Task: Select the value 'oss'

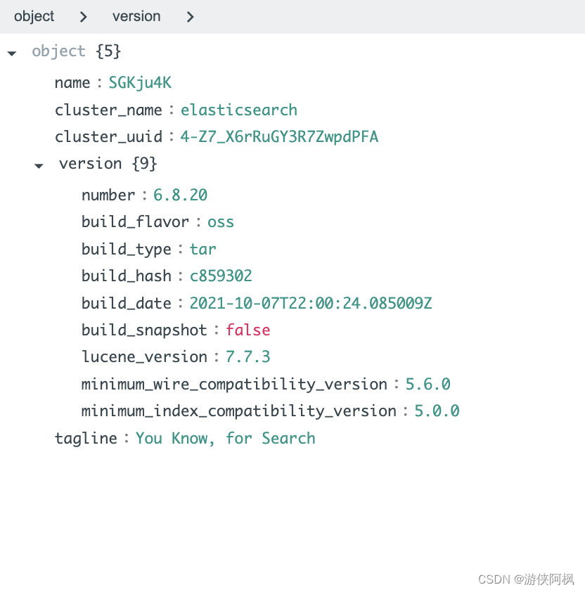Action: (221, 222)
